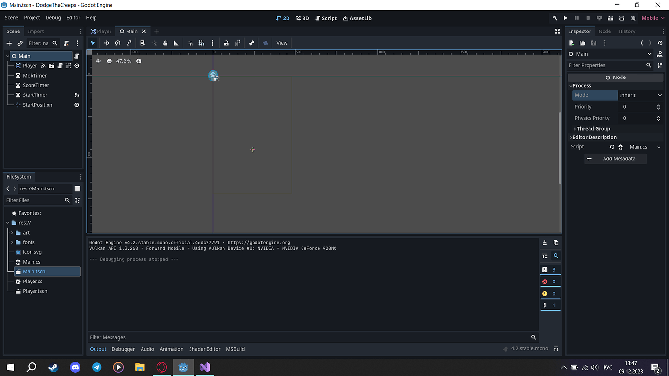This screenshot has height=376, width=669.
Task: Select the Move tool in the canvas toolbar
Action: pyautogui.click(x=106, y=43)
